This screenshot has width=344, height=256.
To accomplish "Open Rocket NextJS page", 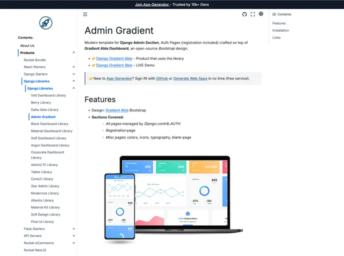I will [35, 250].
